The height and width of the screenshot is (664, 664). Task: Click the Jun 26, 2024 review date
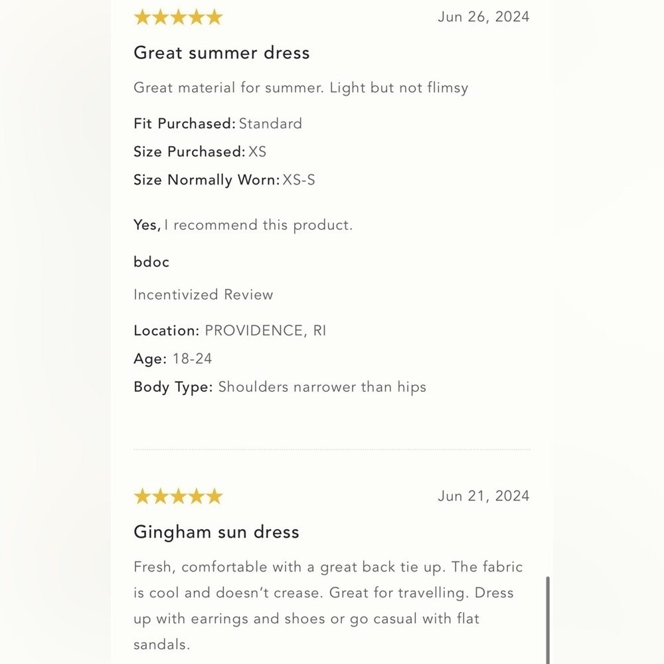click(x=483, y=17)
